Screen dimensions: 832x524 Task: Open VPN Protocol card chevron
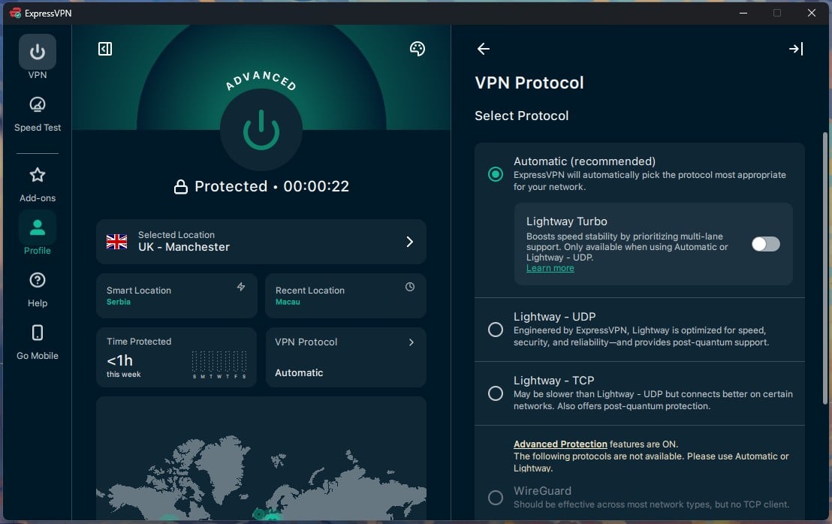tap(411, 342)
